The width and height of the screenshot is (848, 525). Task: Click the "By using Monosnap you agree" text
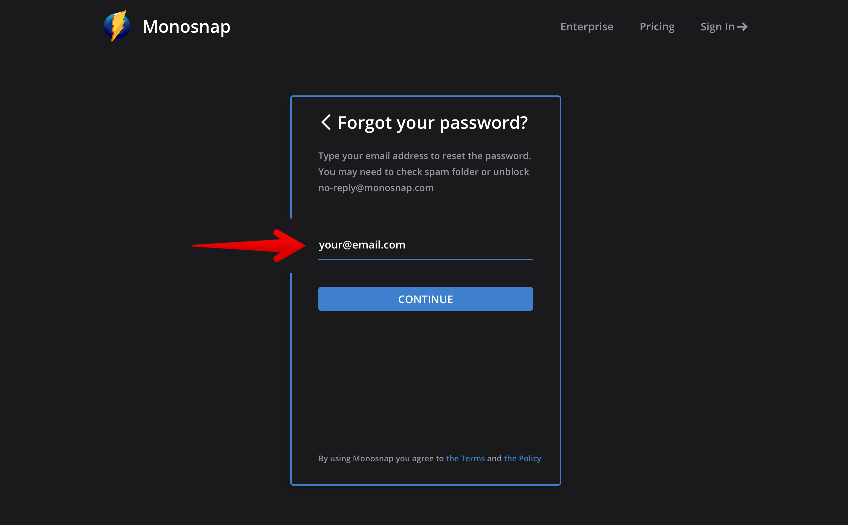tap(381, 458)
